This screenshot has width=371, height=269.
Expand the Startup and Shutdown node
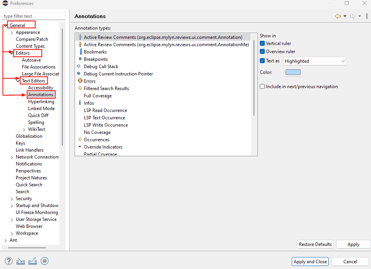(12, 206)
